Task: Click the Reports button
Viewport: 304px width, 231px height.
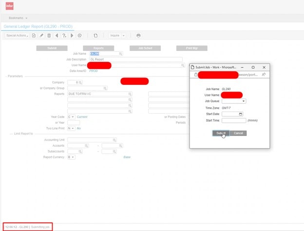Action: pos(98,48)
